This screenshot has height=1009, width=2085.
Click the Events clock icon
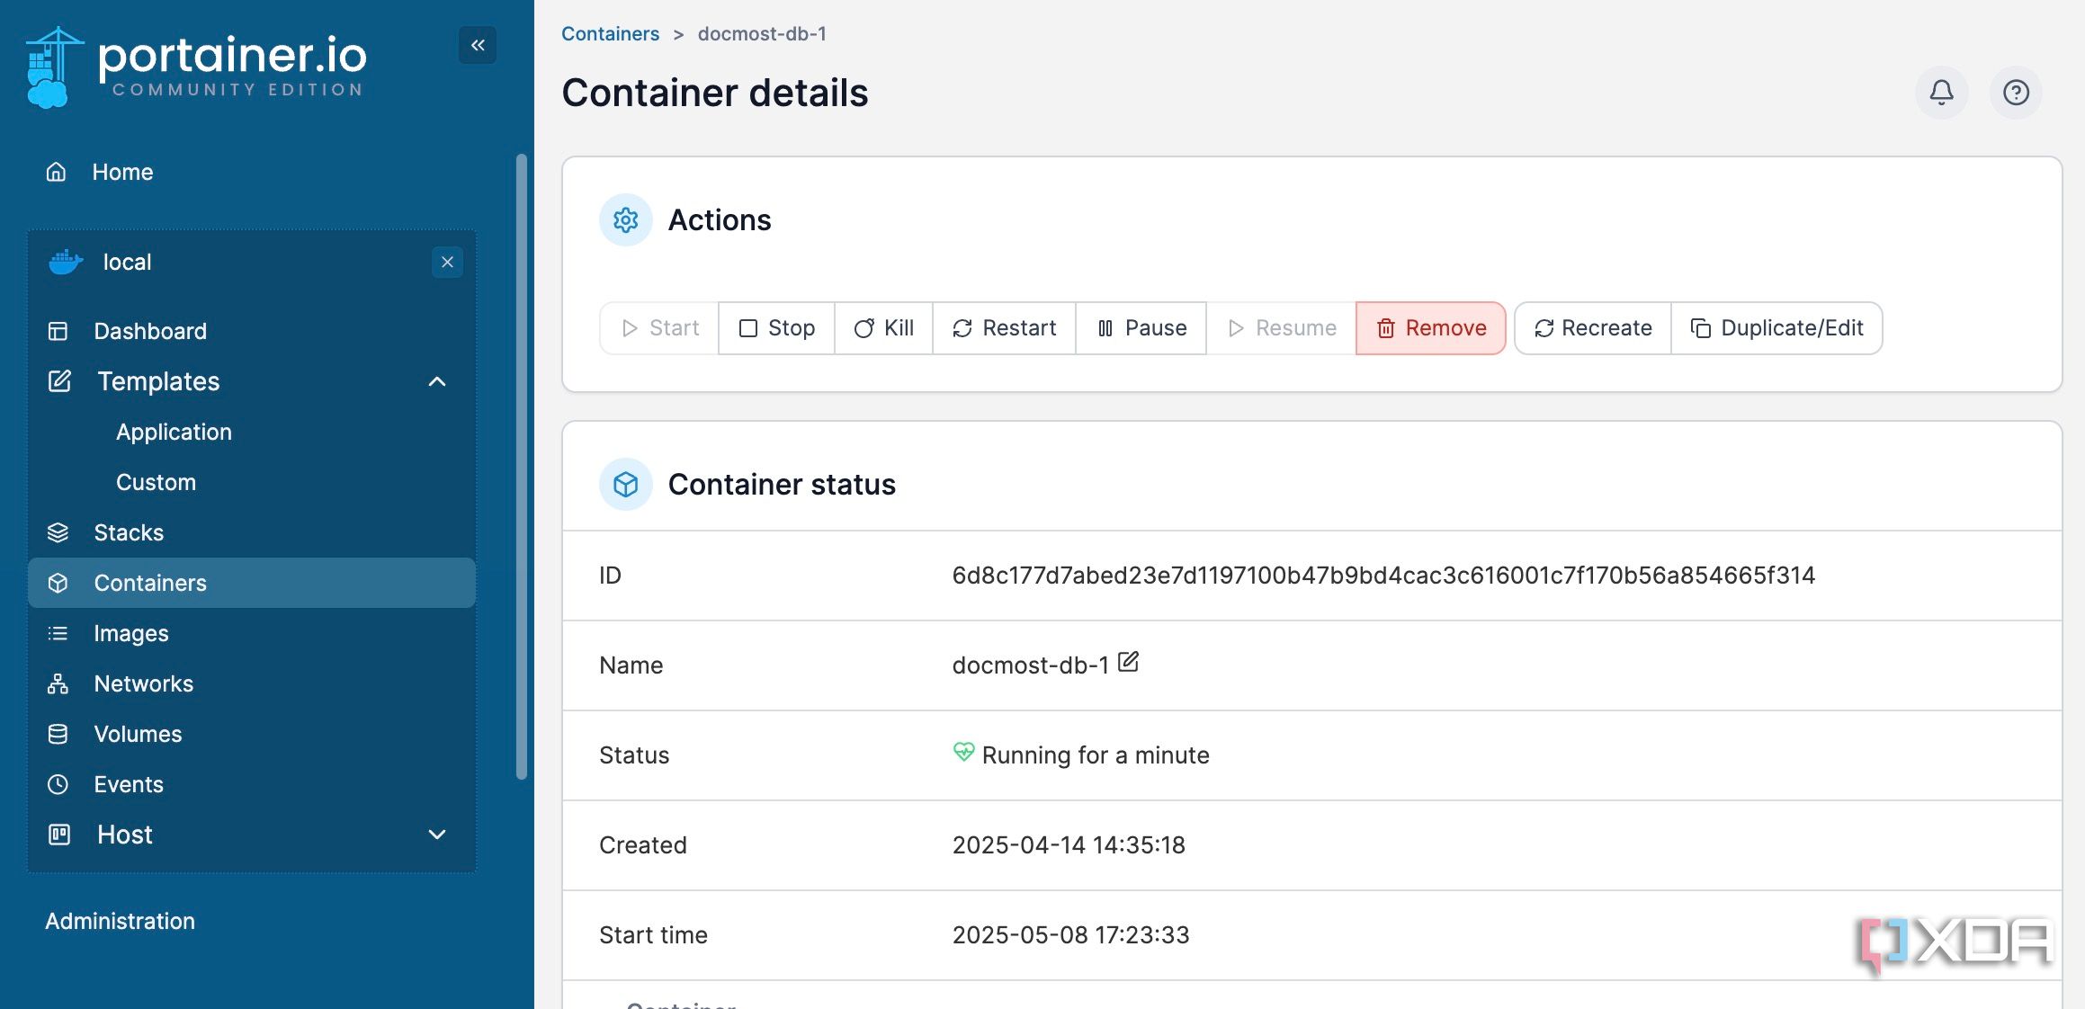[x=58, y=784]
